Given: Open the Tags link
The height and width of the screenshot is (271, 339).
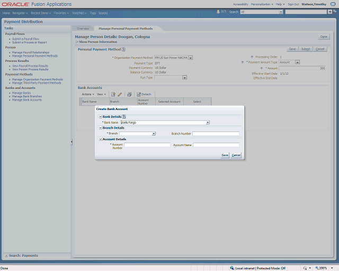Looking at the screenshot, I should [93, 13].
